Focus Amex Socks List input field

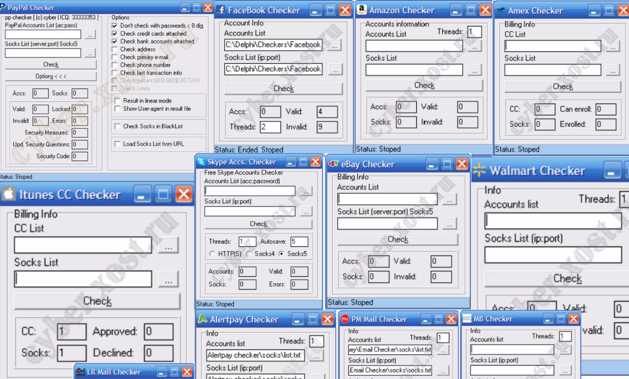click(553, 70)
